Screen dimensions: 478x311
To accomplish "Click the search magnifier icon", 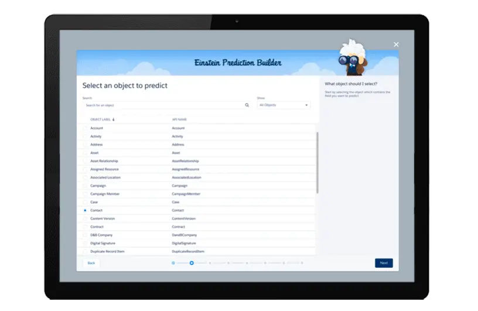I will click(247, 105).
